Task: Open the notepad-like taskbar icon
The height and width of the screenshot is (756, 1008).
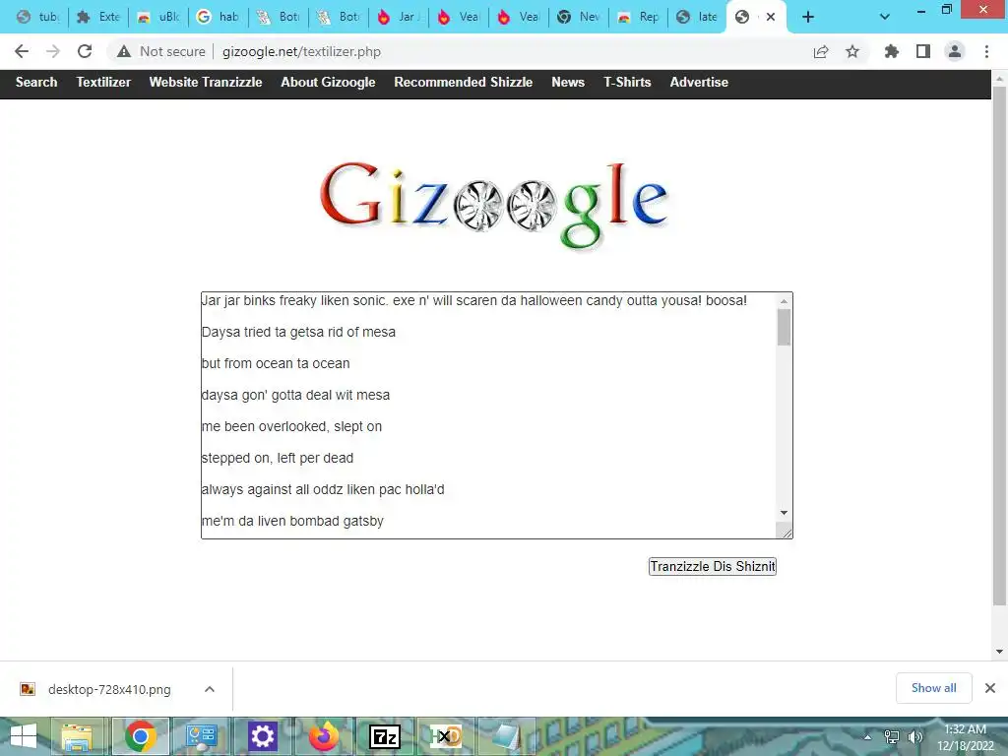Action: [507, 736]
